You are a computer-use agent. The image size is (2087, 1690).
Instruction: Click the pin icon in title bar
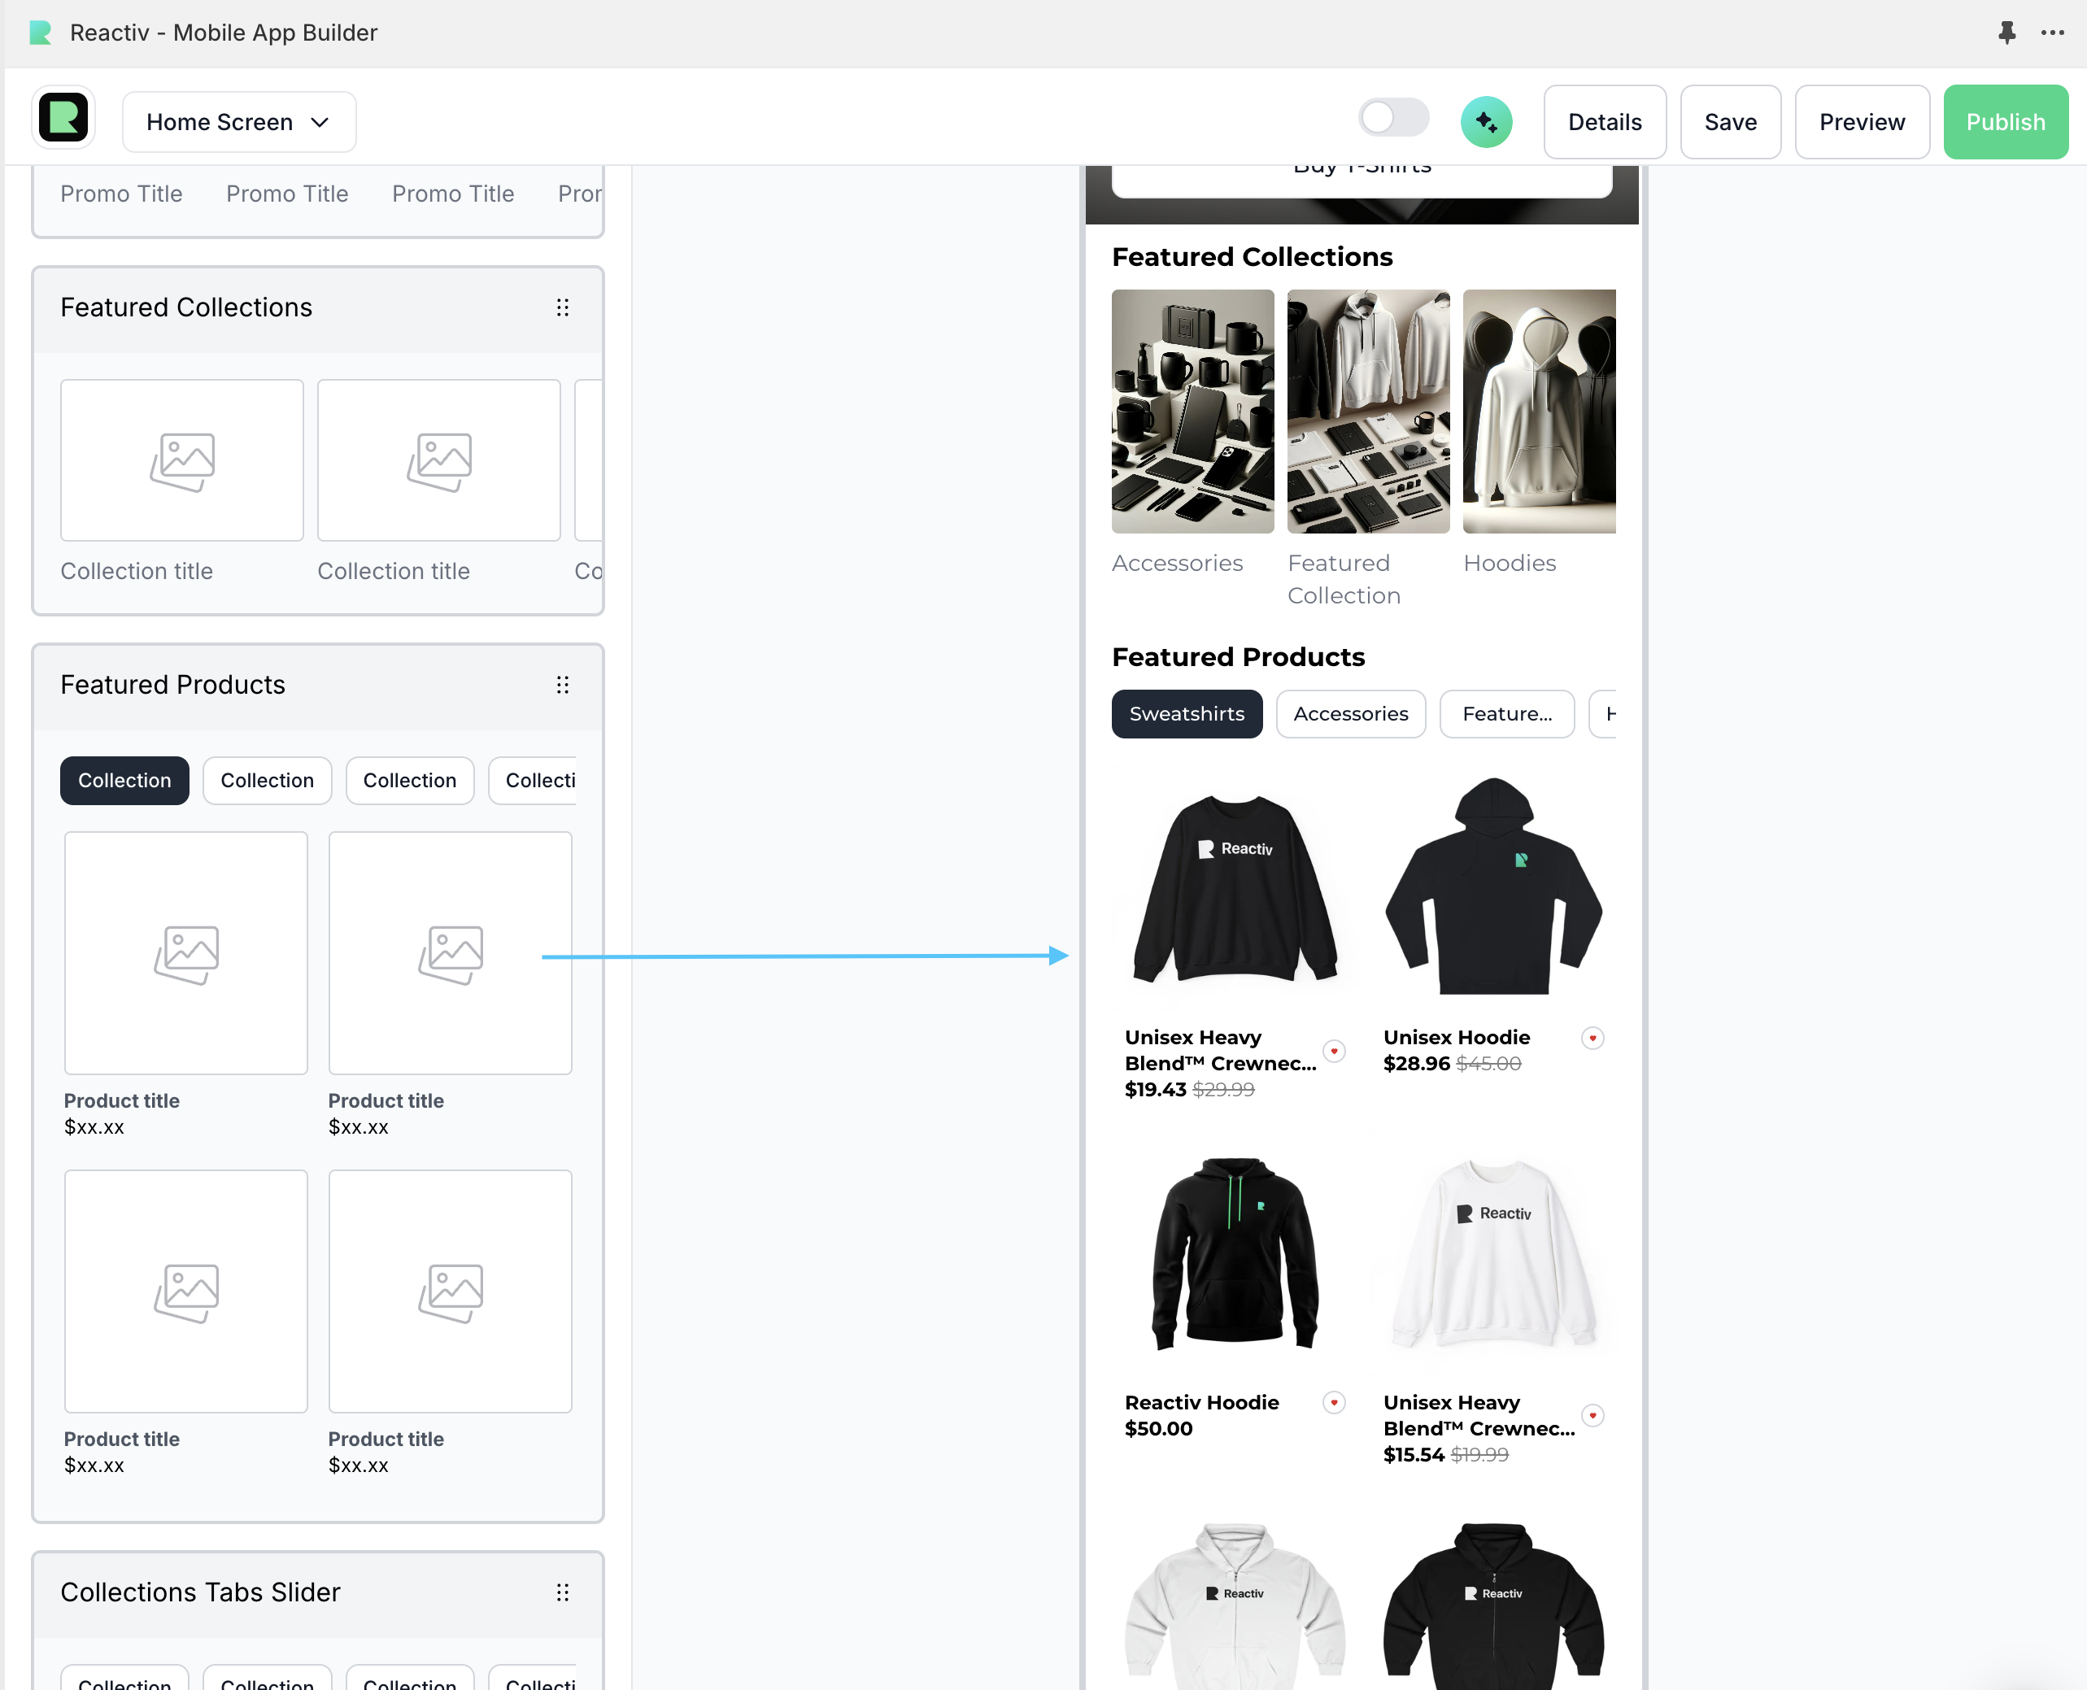(2006, 33)
